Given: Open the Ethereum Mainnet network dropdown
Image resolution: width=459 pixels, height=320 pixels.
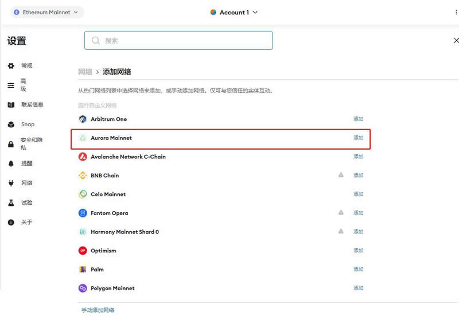Looking at the screenshot, I should point(47,12).
